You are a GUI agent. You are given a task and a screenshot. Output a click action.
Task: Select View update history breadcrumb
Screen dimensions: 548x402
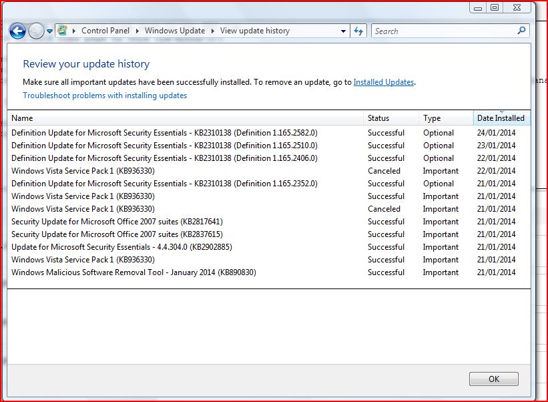tap(255, 31)
